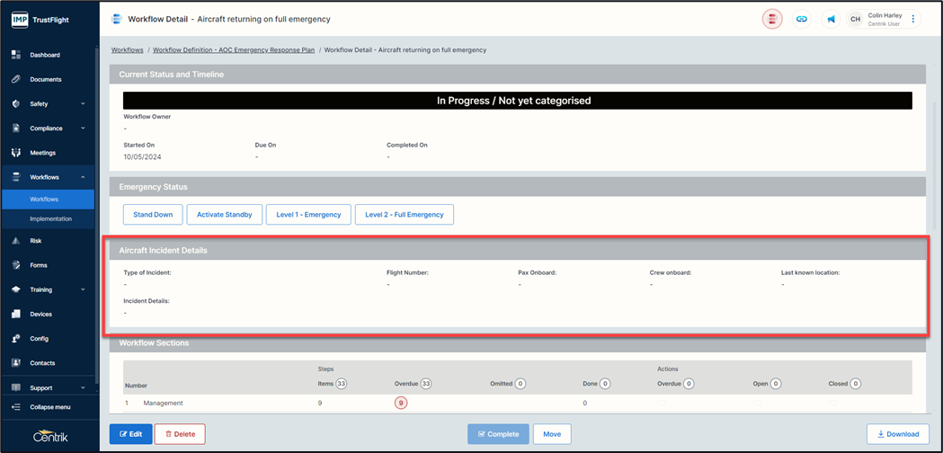Click the Overdue 33 steps header badge
This screenshot has height=453, width=943.
tap(426, 383)
